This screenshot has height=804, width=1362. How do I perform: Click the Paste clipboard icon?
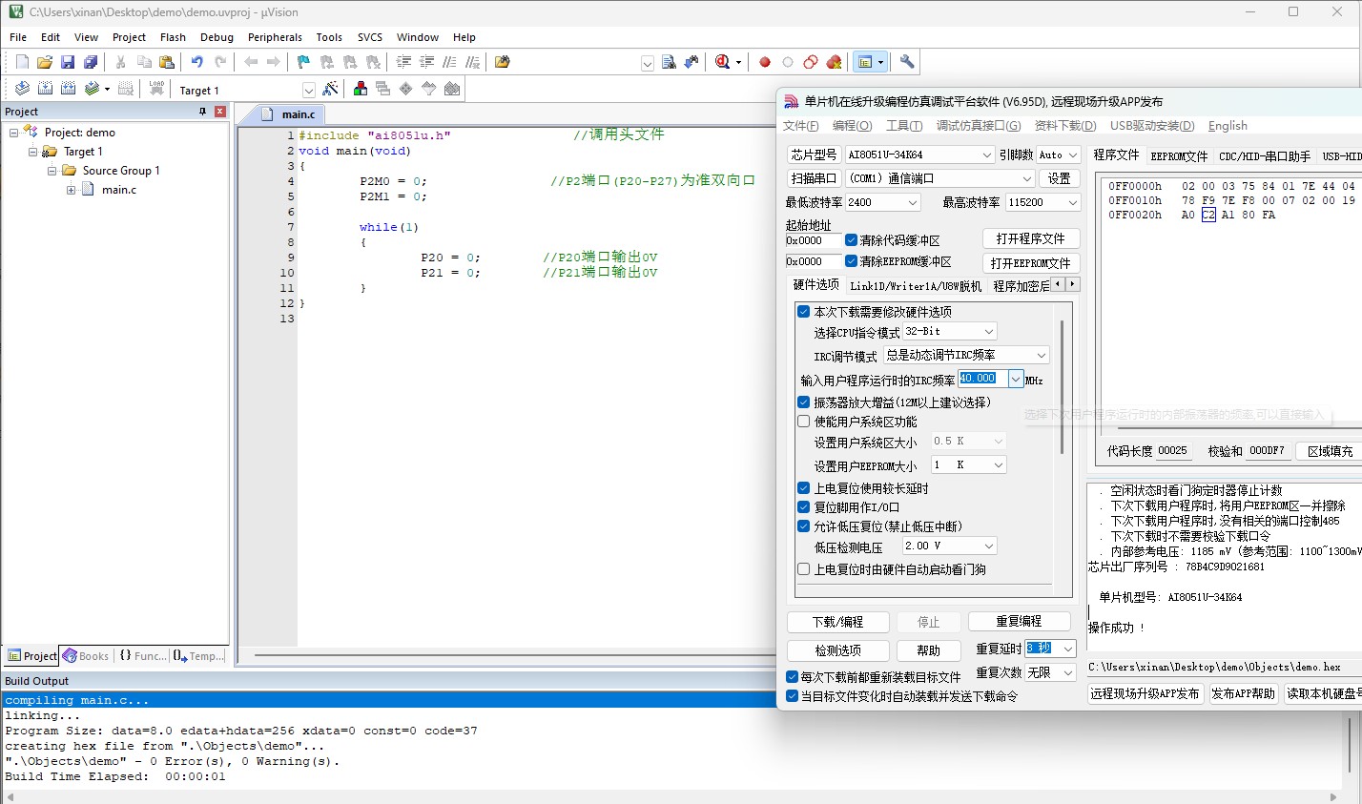click(x=167, y=62)
